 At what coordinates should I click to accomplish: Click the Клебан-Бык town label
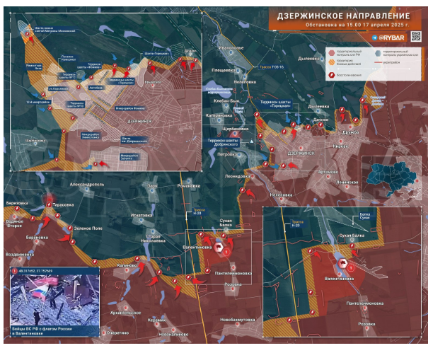coord(226,101)
